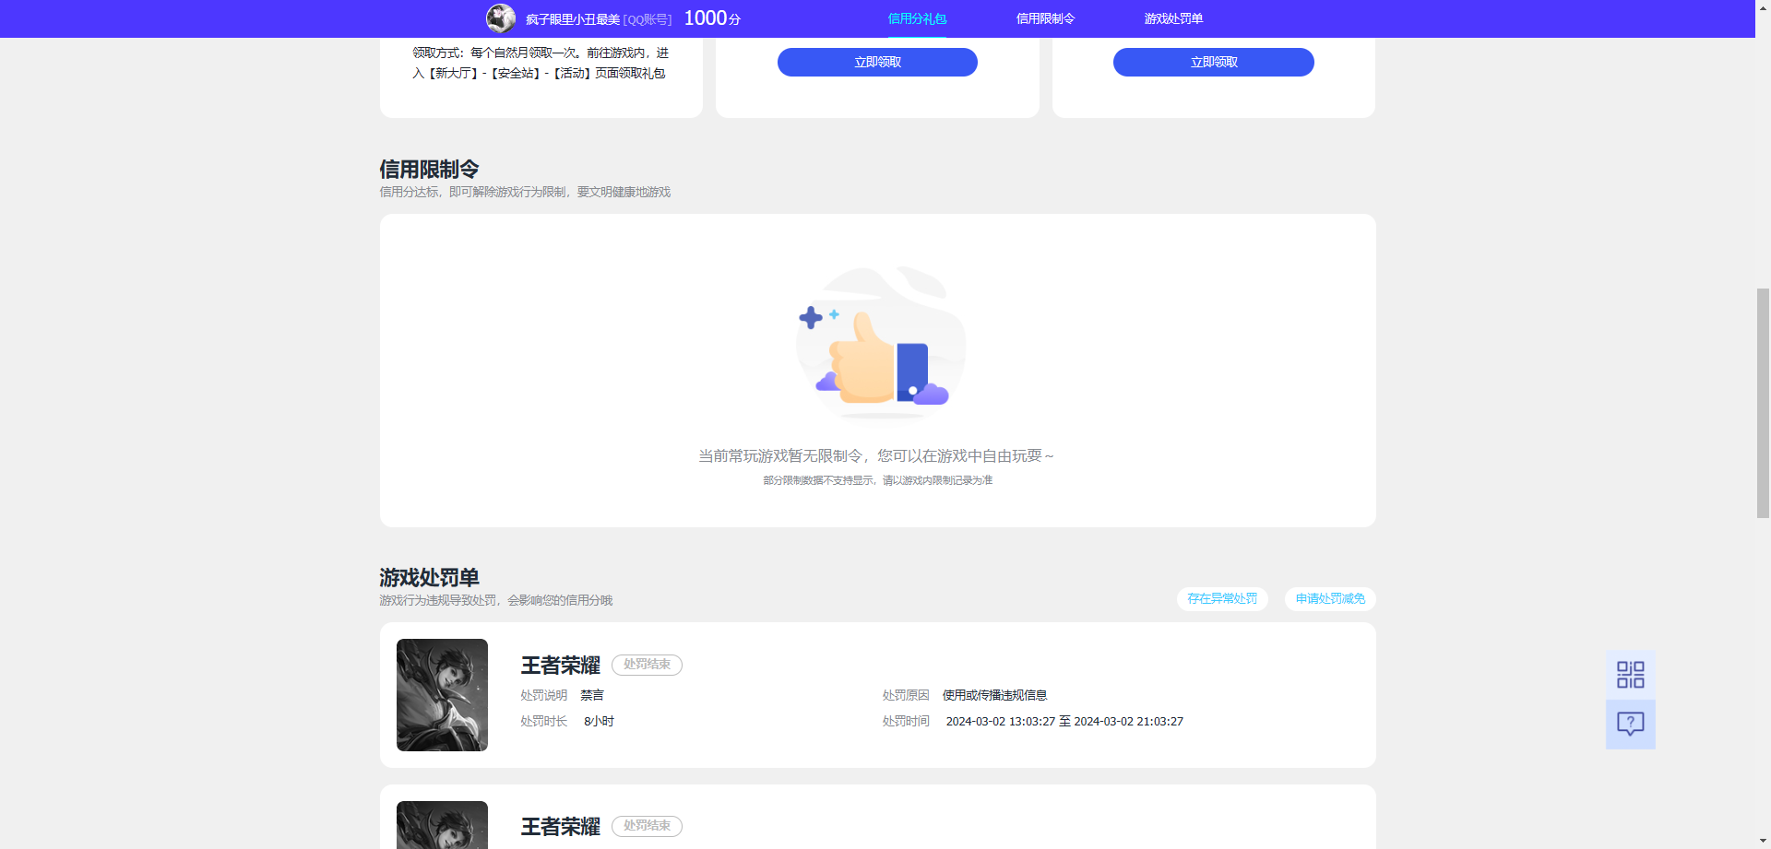Image resolution: width=1771 pixels, height=849 pixels.
Task: Click the first 王者荣耀 game title
Action: click(x=559, y=664)
